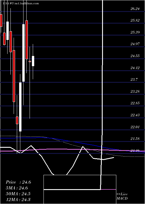Click the 23.28 price axis label
This screenshot has width=145, height=204.
135,91
